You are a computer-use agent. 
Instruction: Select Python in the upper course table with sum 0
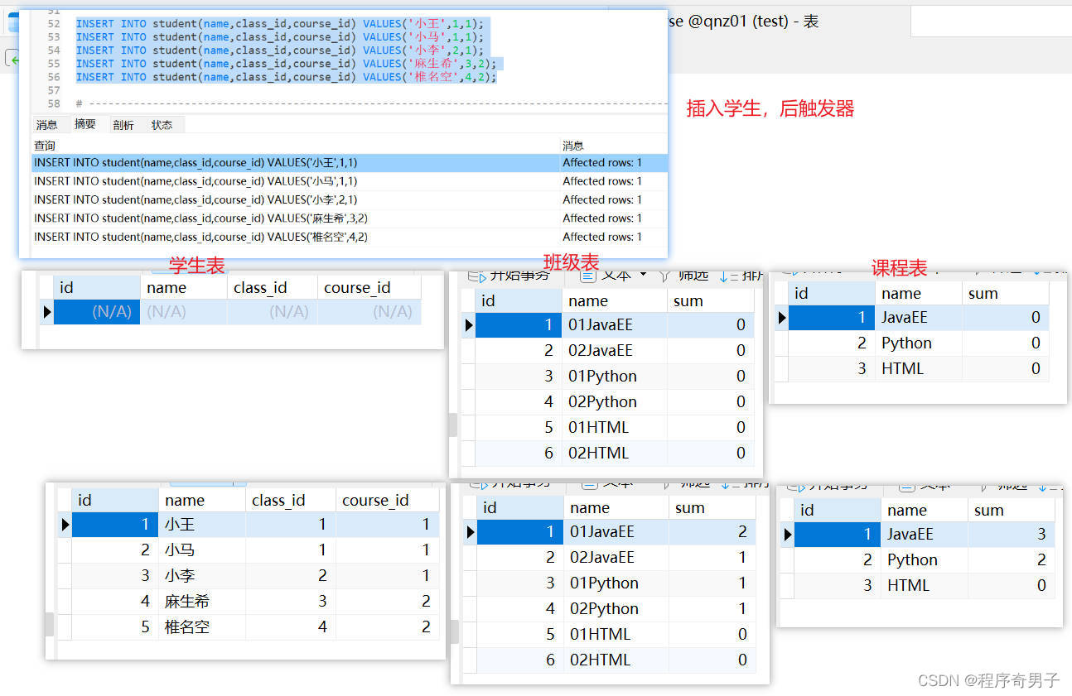click(919, 343)
